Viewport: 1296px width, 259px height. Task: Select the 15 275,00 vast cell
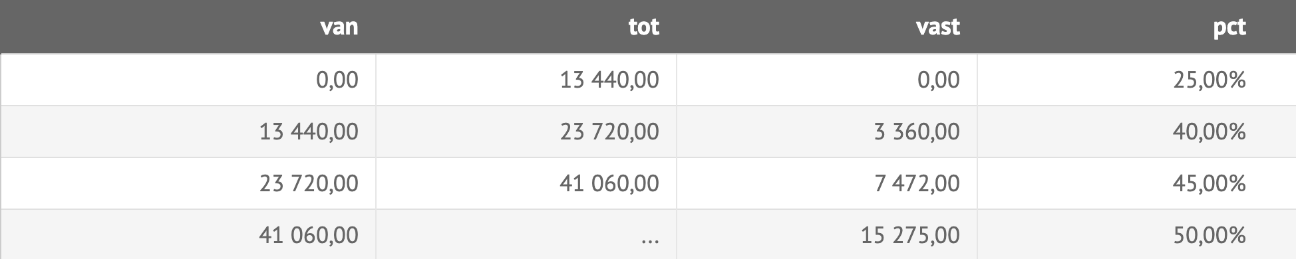coord(827,234)
